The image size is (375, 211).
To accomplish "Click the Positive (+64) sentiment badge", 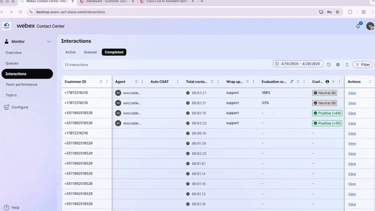I will coord(327,113).
